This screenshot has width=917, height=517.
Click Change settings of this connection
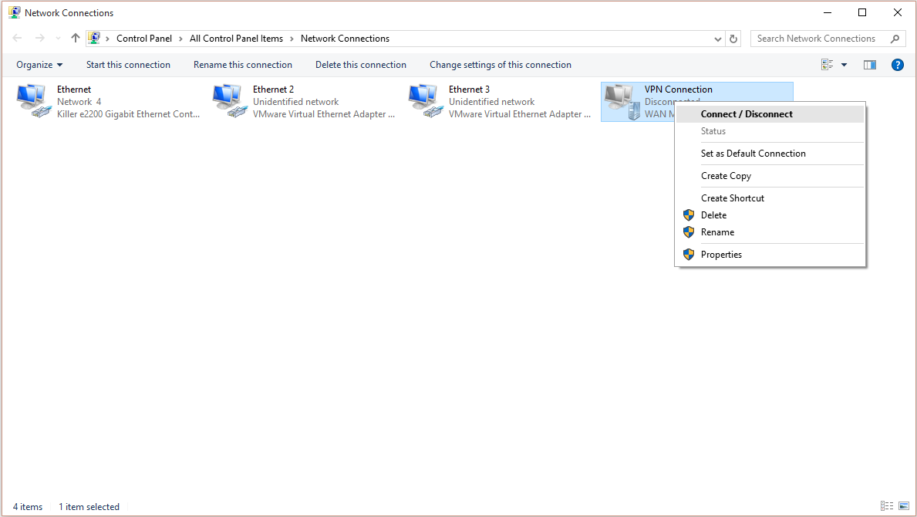[x=500, y=65]
